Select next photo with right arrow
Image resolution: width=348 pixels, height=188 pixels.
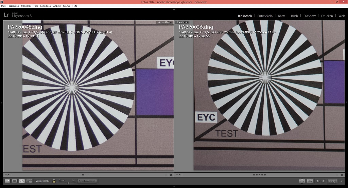coord(323,181)
